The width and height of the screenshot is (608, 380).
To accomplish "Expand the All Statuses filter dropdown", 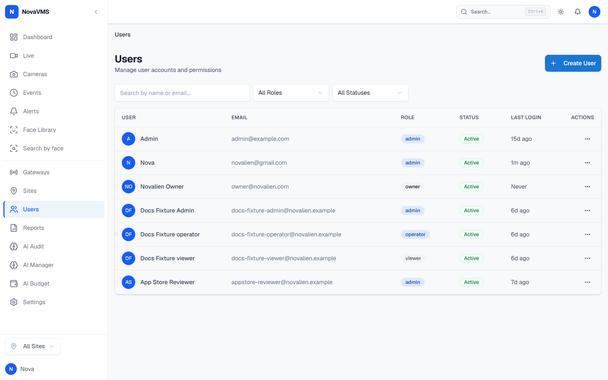I will click(370, 93).
